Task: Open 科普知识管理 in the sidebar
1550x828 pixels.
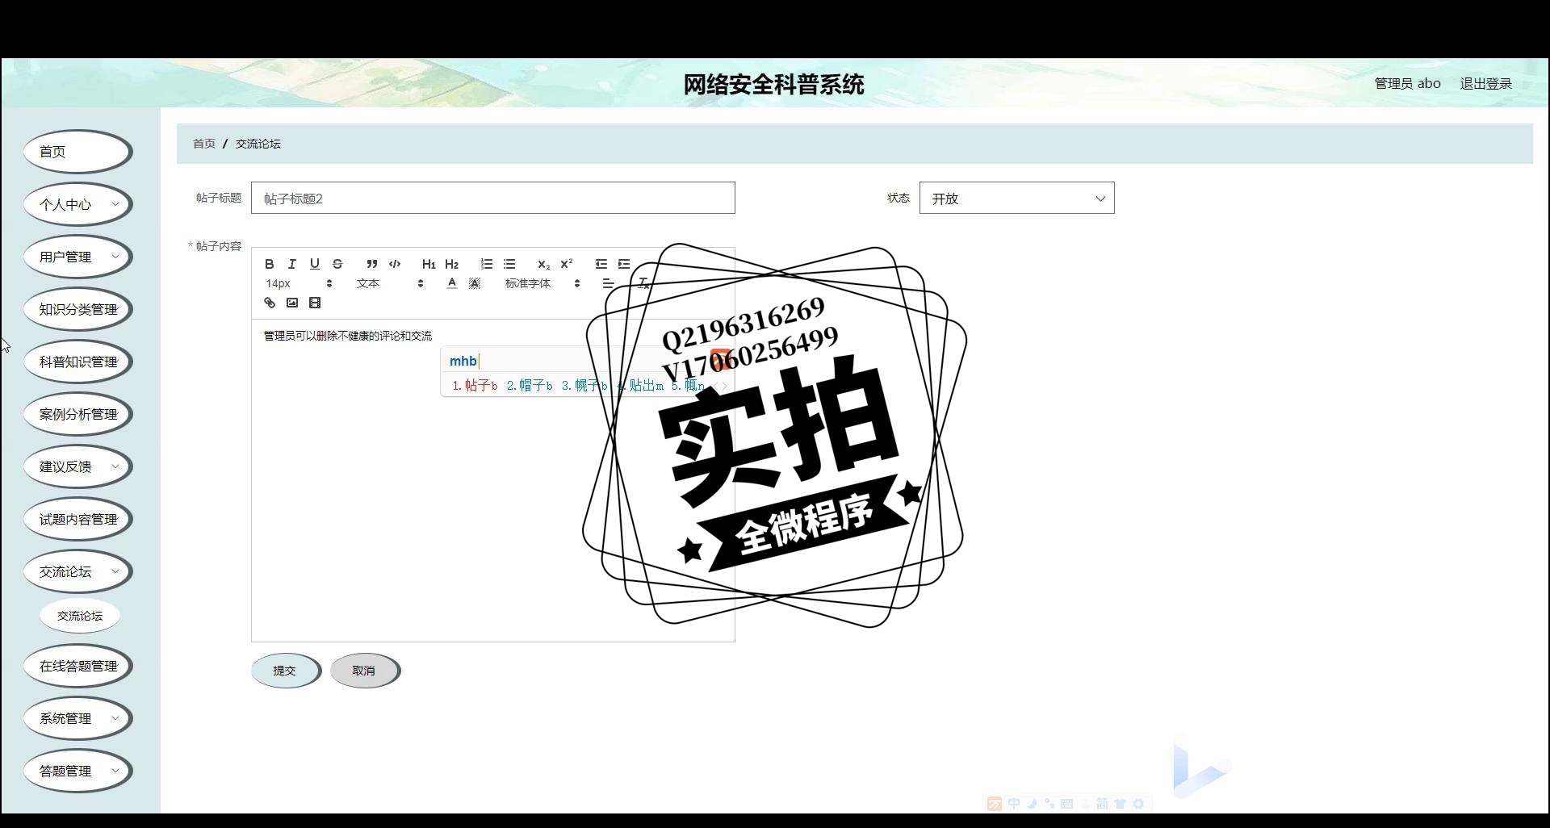Action: click(x=77, y=362)
